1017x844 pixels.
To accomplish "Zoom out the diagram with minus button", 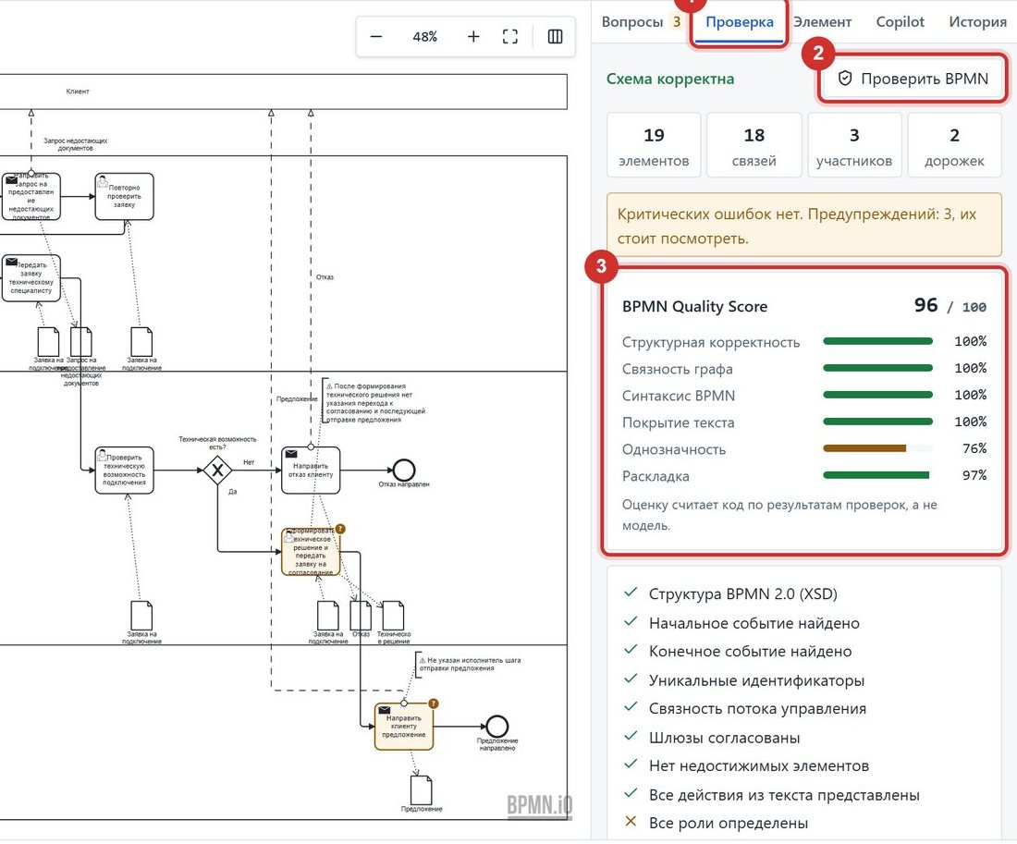I will coord(376,36).
